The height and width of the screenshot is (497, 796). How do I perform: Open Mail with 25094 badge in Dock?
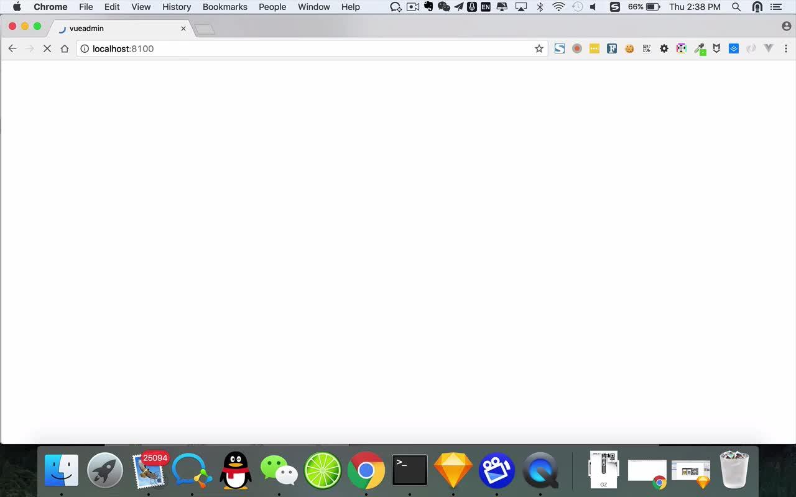pyautogui.click(x=149, y=470)
